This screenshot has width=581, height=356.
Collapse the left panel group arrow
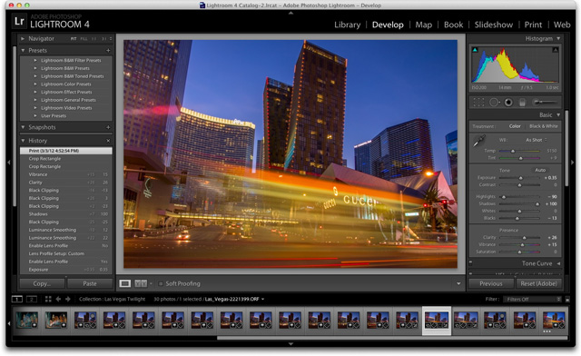pos(9,163)
